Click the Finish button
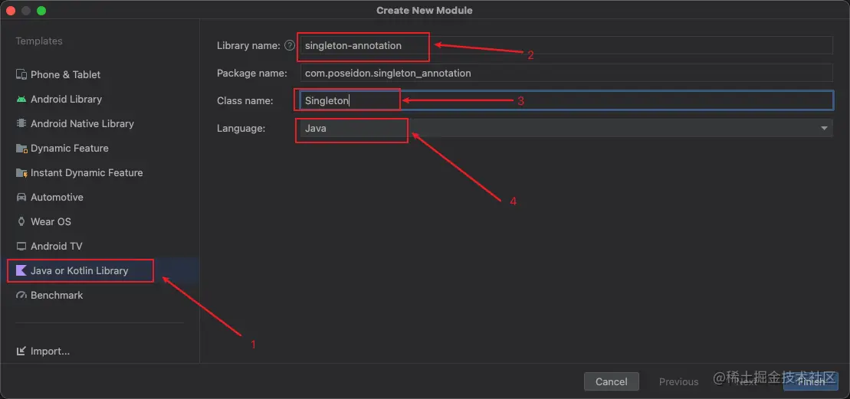Viewport: 850px width, 399px height. click(810, 381)
